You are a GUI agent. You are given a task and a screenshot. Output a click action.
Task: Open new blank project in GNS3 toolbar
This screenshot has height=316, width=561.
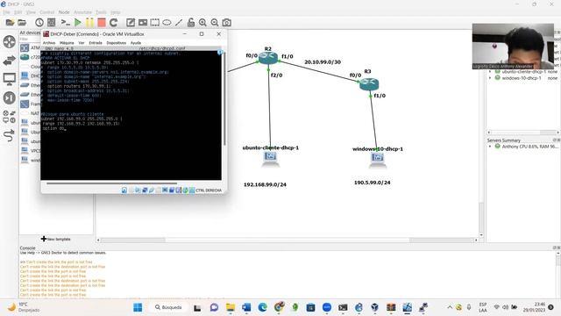click(10, 23)
